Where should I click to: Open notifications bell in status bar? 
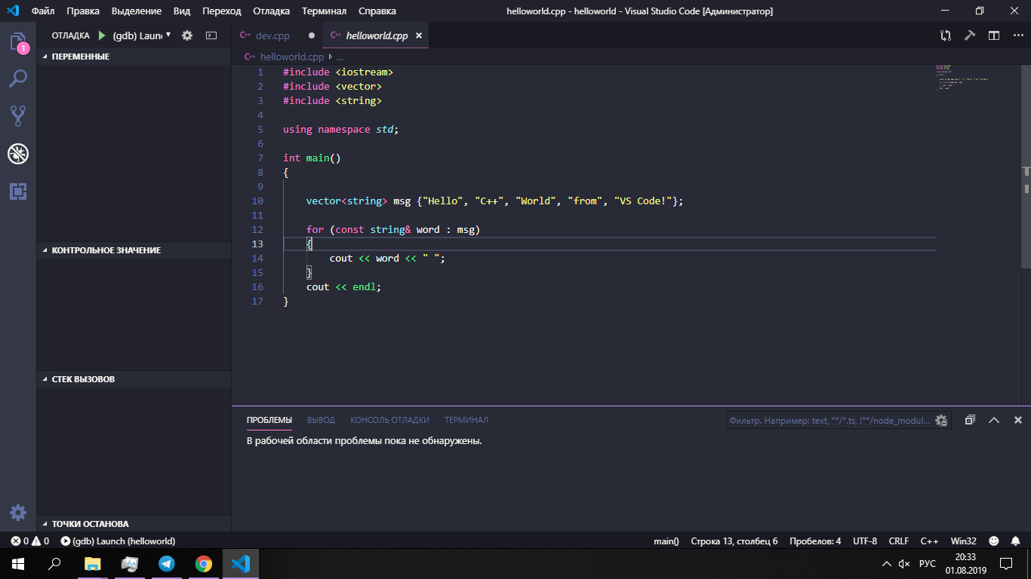pos(1015,541)
